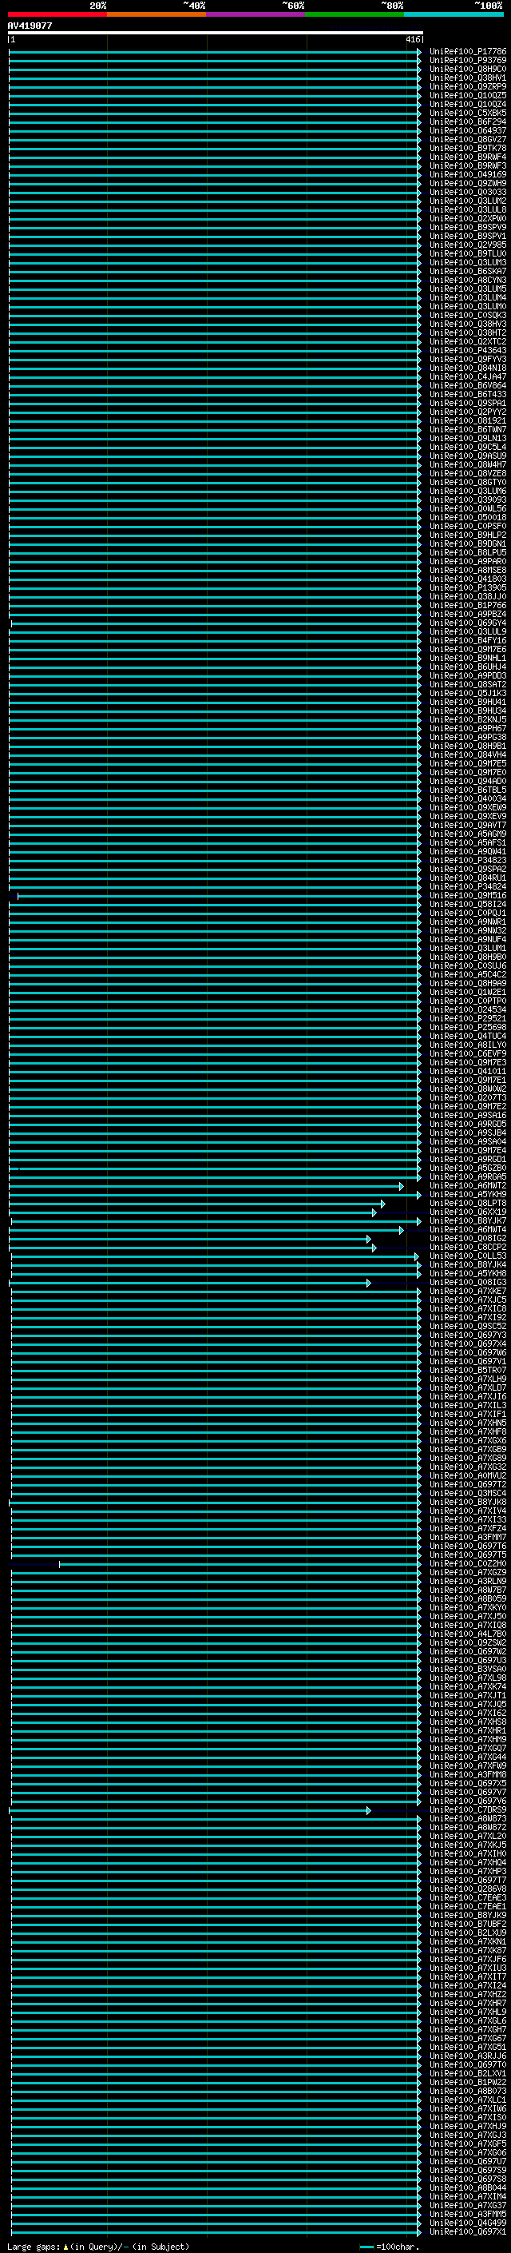Select the UniRef100_C0LL53 label
The image size is (511, 2253).
[x=468, y=1256]
